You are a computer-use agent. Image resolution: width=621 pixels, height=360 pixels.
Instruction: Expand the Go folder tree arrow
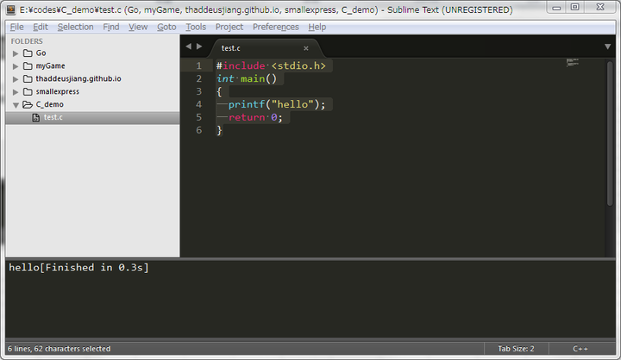point(16,53)
